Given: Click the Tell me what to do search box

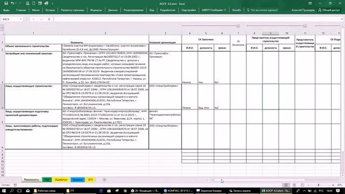Looking at the screenshot, I should (263, 10).
